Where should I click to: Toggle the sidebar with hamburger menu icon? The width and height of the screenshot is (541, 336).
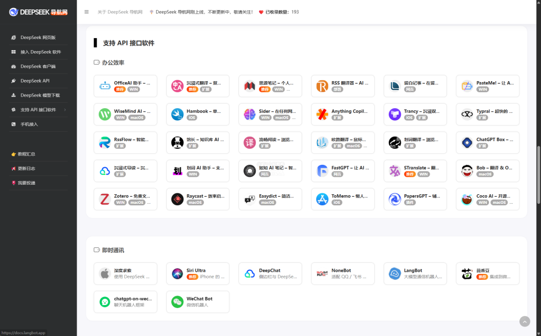coord(87,12)
